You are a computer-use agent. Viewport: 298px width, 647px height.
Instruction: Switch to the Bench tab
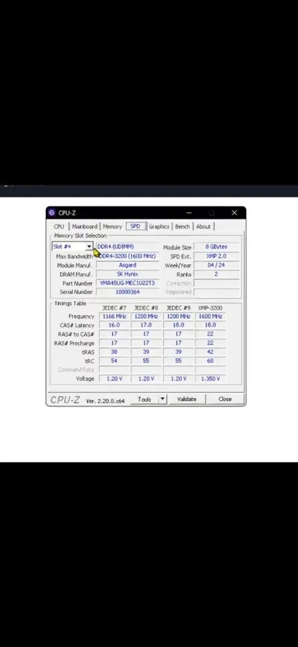tap(182, 226)
